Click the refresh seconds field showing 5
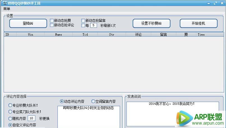 pyautogui.click(x=94, y=25)
